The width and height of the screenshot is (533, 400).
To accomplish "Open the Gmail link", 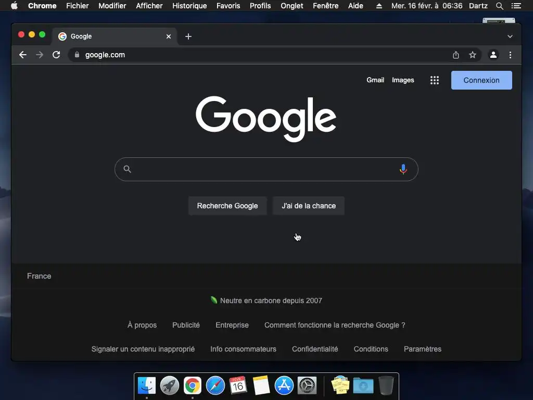I will click(375, 80).
